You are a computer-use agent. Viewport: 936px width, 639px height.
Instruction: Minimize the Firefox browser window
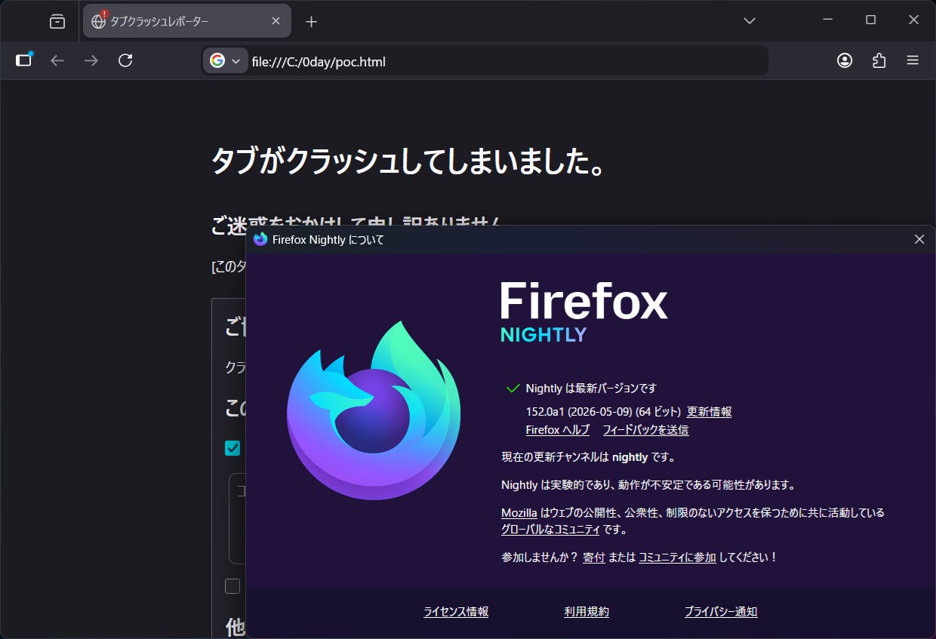tap(828, 20)
